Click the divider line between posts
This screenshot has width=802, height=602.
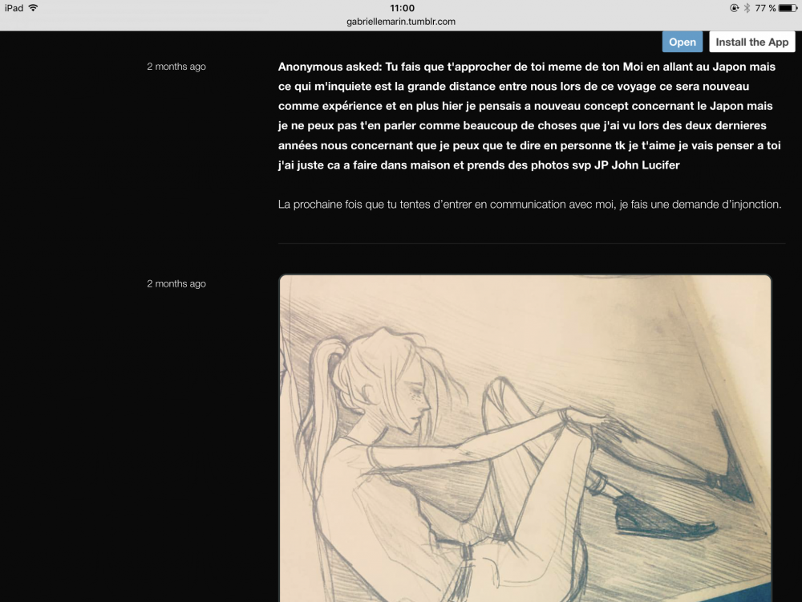click(532, 243)
